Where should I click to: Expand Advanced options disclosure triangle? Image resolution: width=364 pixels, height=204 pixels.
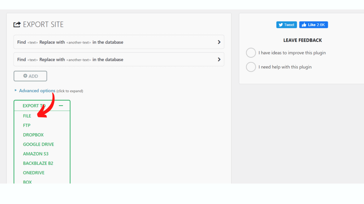[x=16, y=91]
